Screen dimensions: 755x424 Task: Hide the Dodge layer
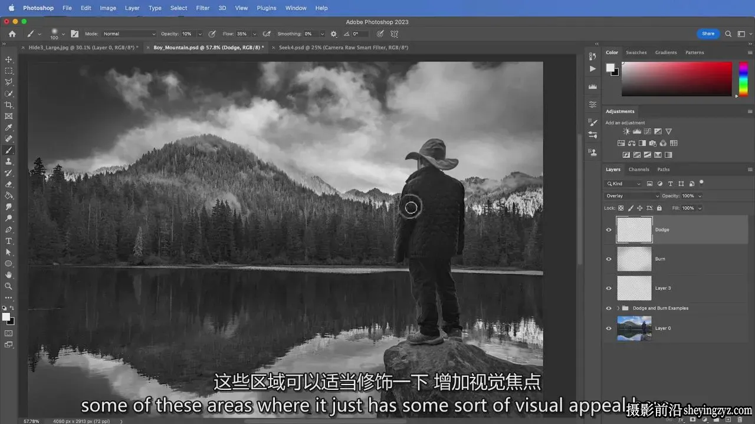(x=609, y=230)
